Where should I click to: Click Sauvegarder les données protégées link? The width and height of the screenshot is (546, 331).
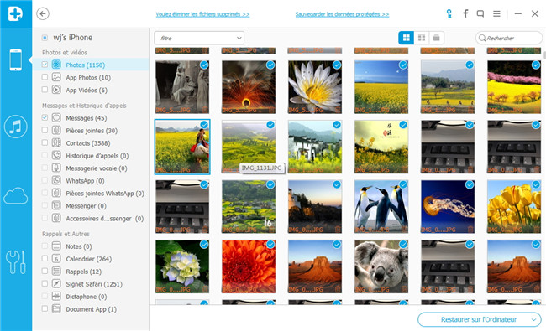tap(342, 14)
